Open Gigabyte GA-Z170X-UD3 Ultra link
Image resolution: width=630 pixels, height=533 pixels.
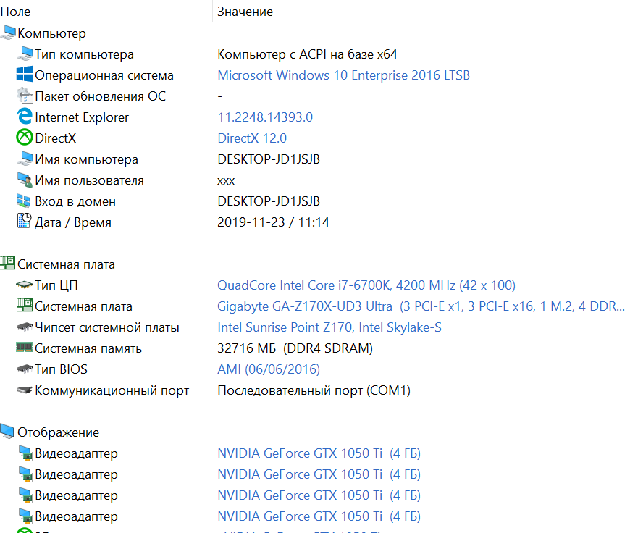(304, 306)
